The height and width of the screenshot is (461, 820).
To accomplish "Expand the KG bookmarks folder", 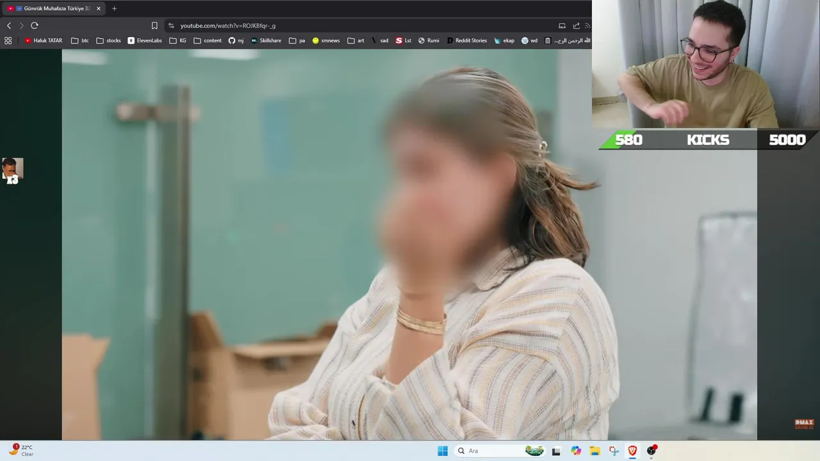I will [x=178, y=40].
